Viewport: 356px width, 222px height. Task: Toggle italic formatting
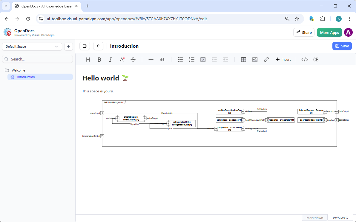point(110,59)
